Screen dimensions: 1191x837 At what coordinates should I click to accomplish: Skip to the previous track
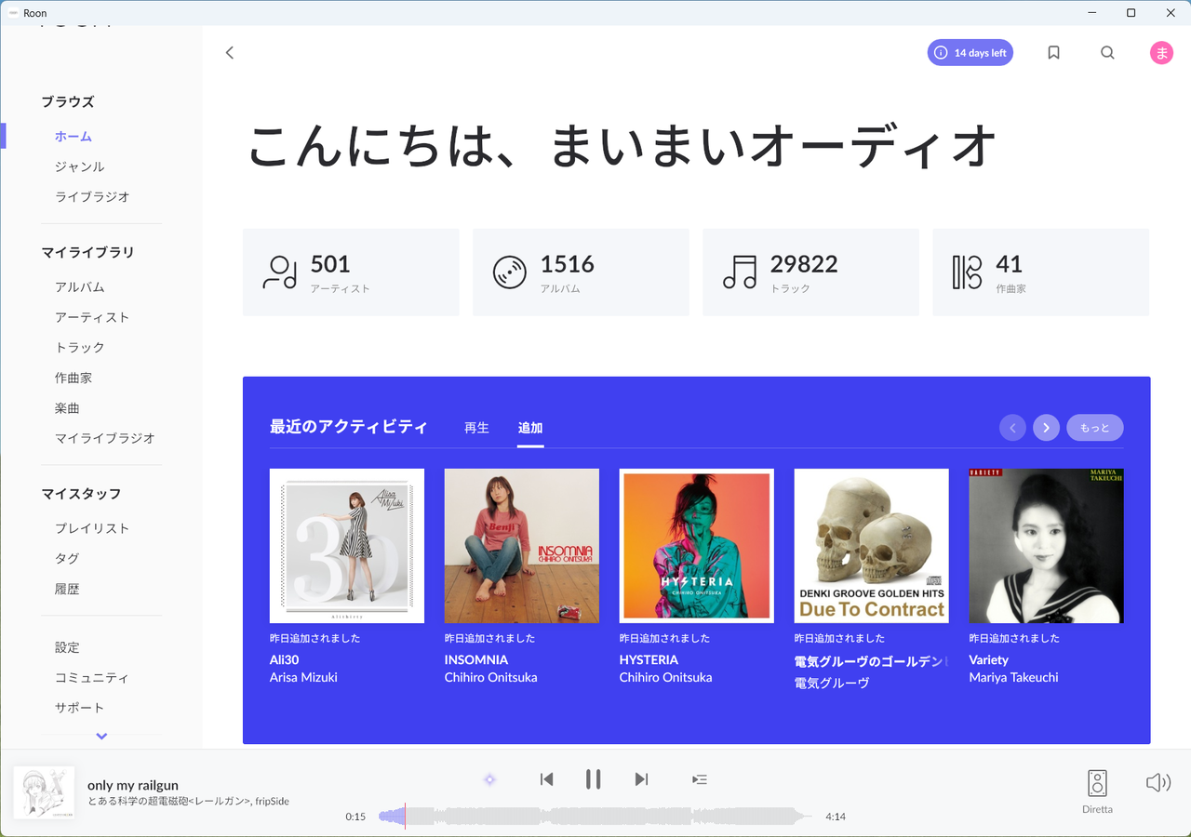pos(547,779)
